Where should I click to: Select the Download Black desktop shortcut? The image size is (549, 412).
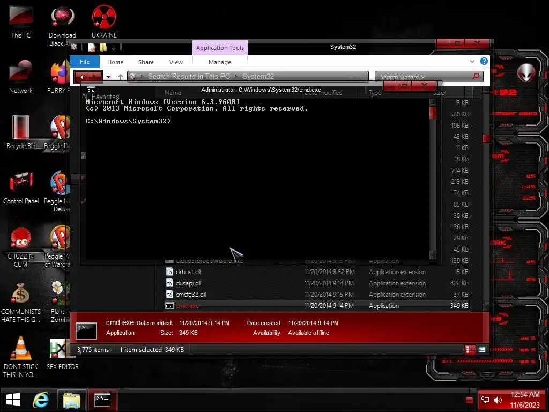point(62,25)
